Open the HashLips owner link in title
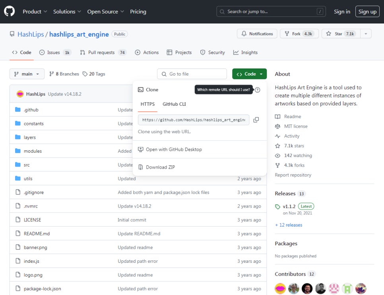This screenshot has width=384, height=295. click(x=31, y=34)
